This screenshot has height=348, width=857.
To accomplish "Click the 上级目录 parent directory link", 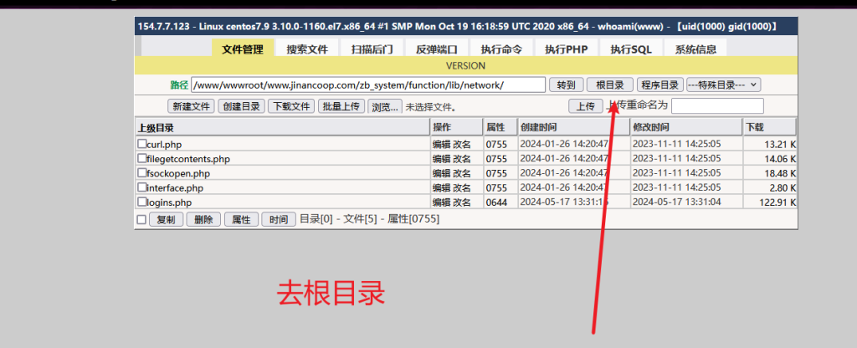I will tap(156, 127).
